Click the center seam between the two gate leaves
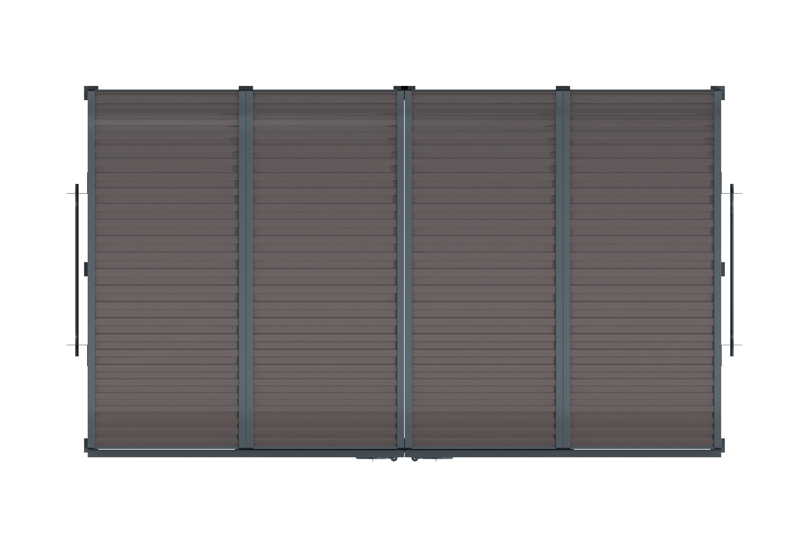Image resolution: width=812 pixels, height=541 pixels. click(x=404, y=270)
